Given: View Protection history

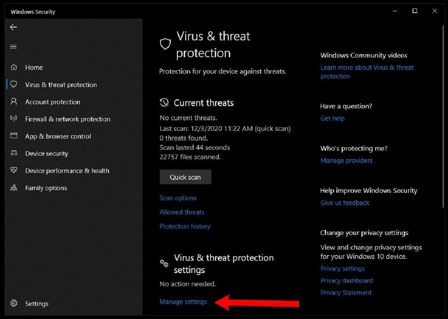Looking at the screenshot, I should [x=185, y=226].
